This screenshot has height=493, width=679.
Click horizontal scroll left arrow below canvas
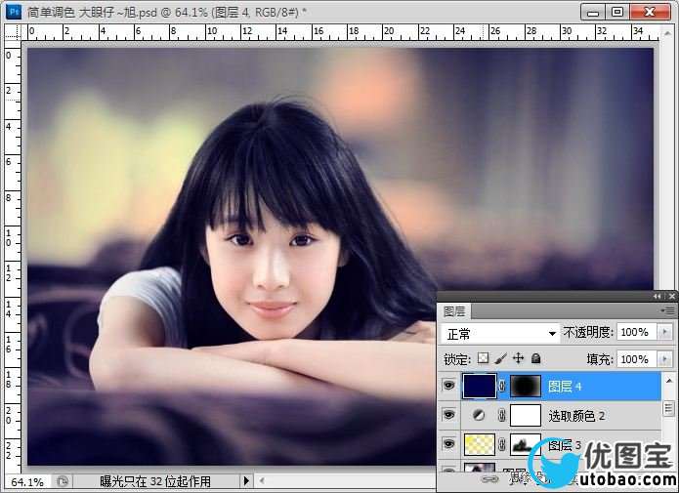(262, 480)
